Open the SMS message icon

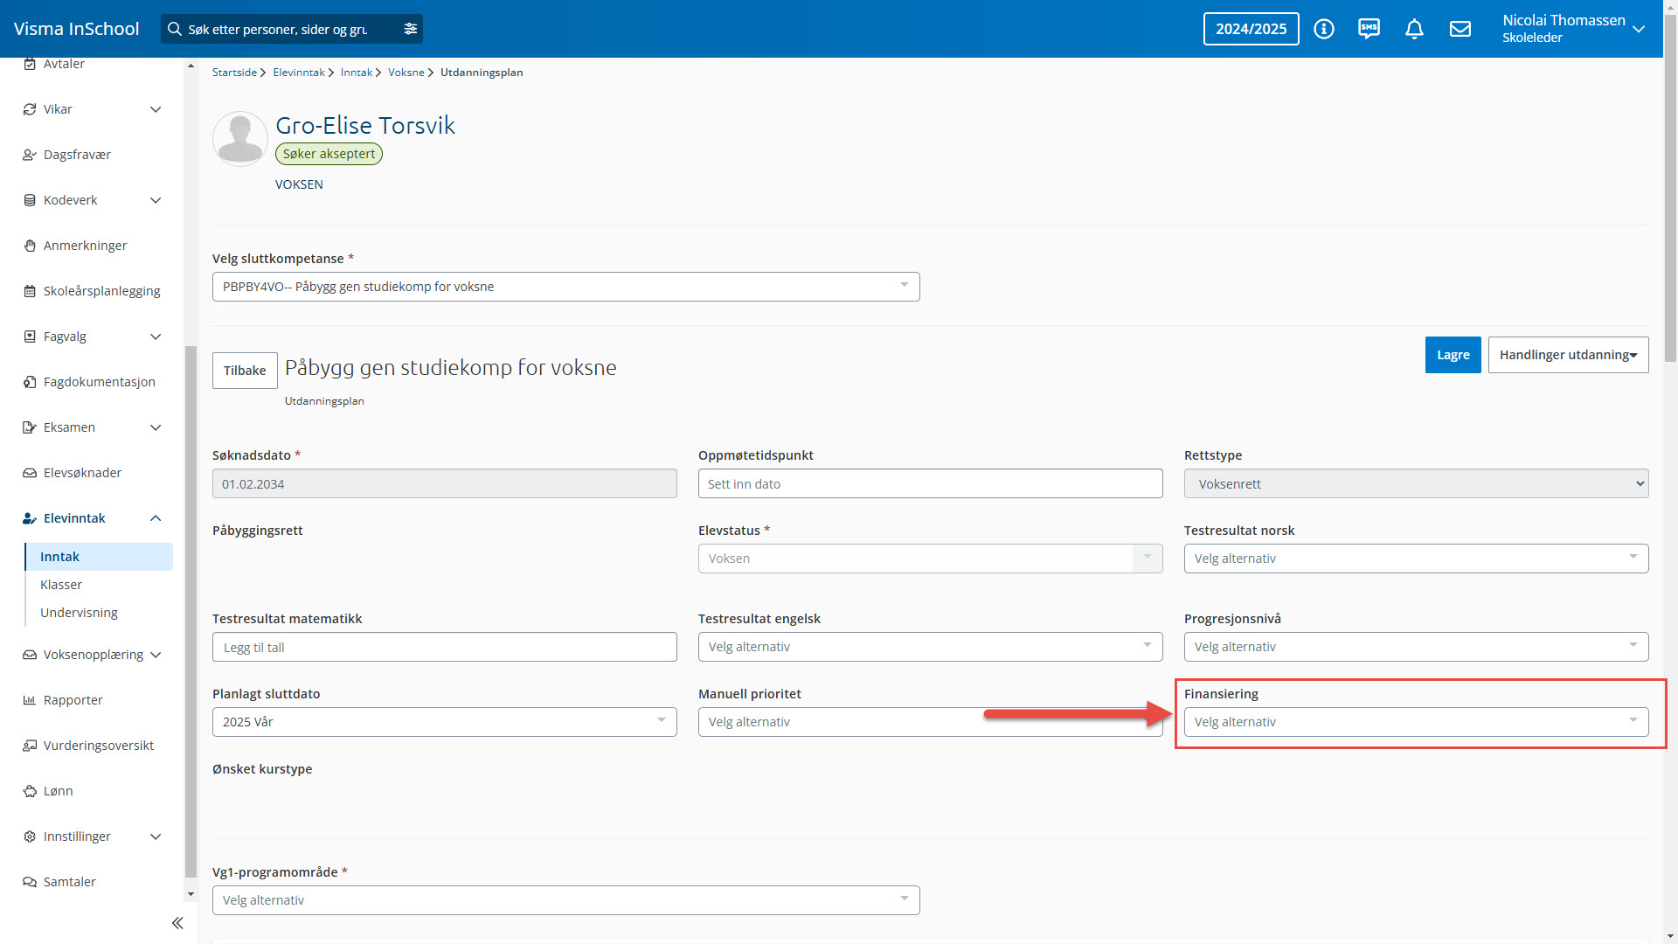(x=1369, y=29)
